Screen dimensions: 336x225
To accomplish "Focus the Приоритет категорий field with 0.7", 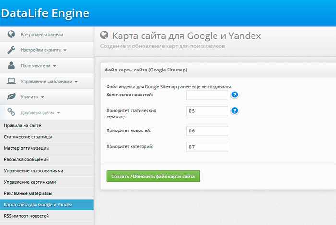I will [x=207, y=147].
